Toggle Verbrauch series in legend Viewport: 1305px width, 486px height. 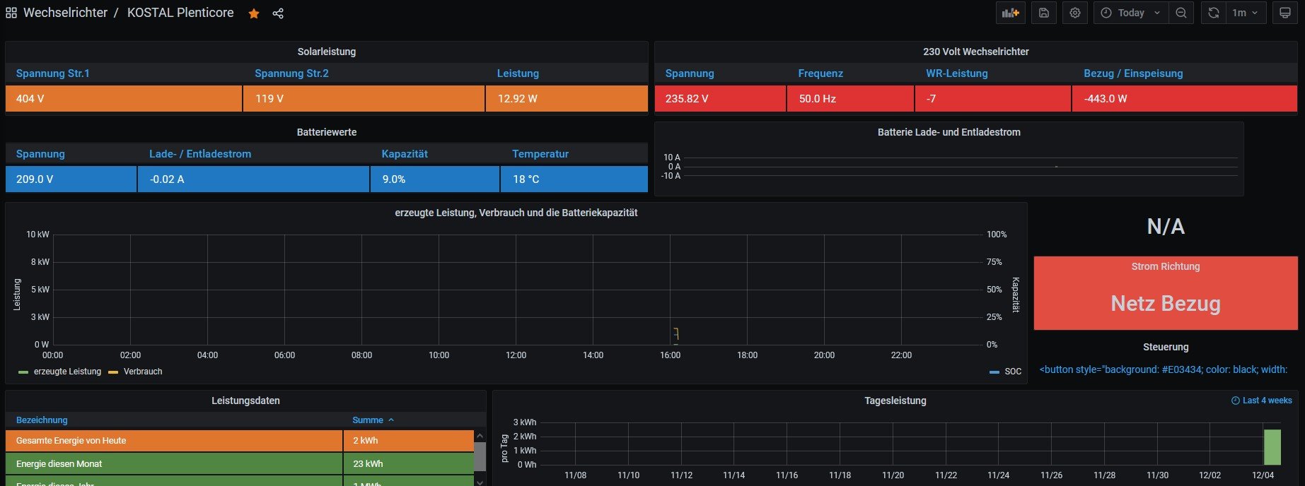tap(142, 372)
